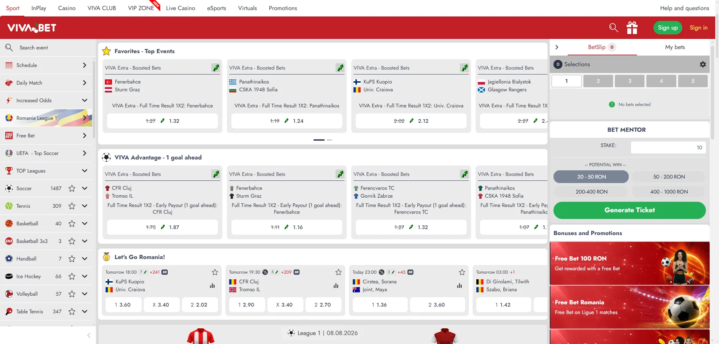Screen dimensions: 719x344
Task: Expand the Handball category chevron
Action: tap(85, 259)
